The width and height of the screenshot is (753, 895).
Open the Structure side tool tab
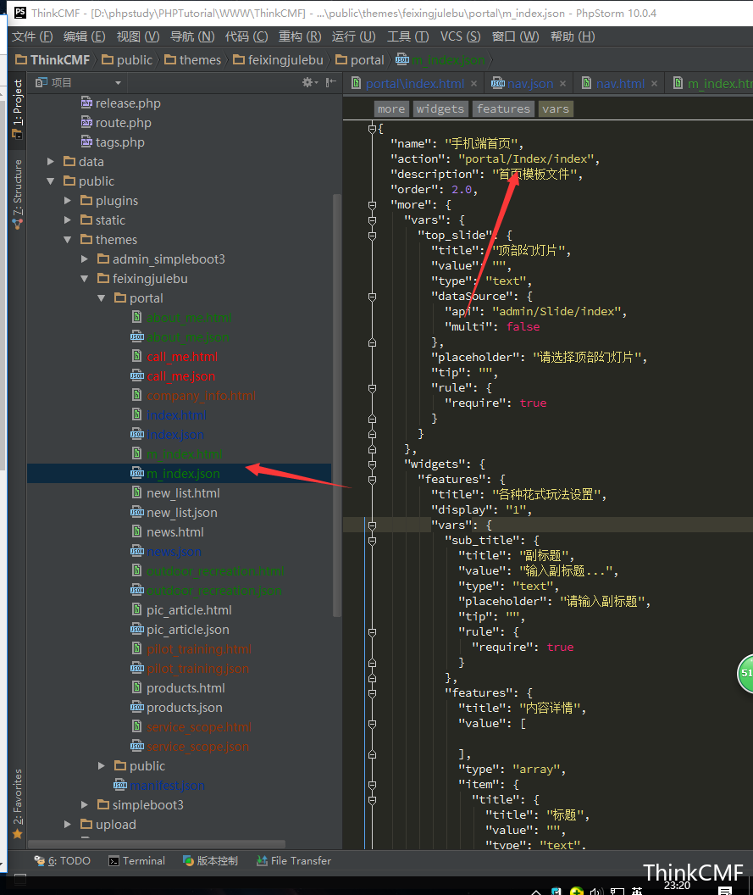click(x=18, y=194)
